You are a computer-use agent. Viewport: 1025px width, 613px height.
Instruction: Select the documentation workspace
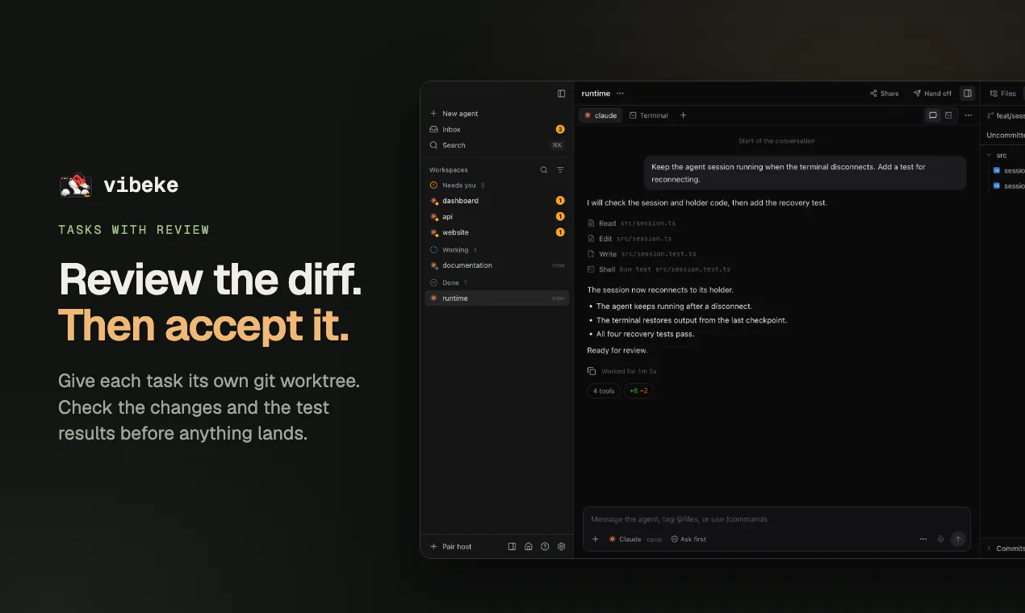(496, 265)
